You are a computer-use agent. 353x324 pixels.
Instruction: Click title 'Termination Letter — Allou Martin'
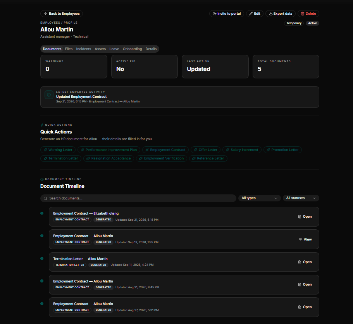(80, 259)
